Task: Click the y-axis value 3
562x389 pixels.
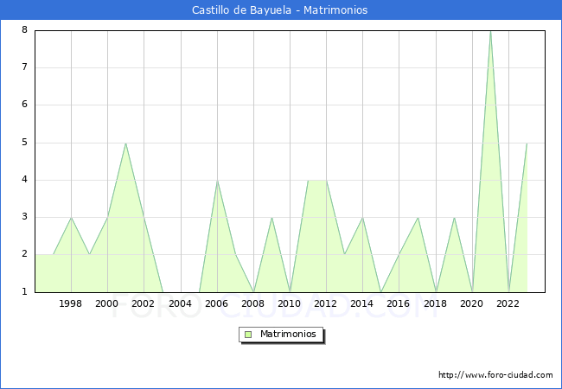Action: (x=24, y=217)
